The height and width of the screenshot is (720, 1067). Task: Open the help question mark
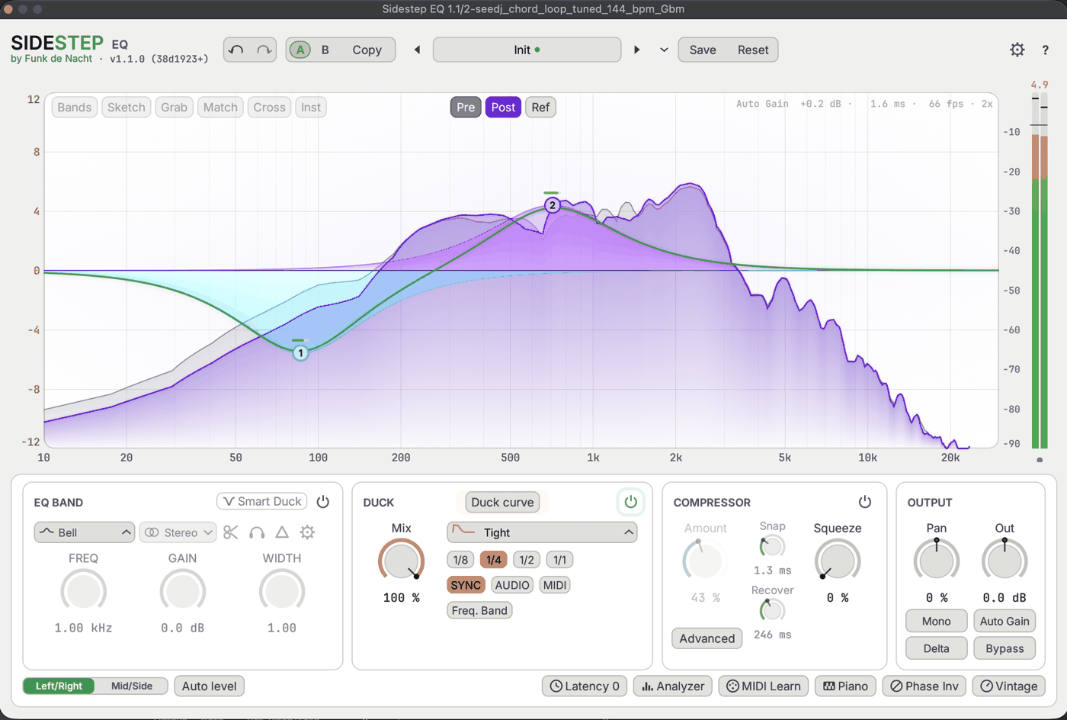[x=1045, y=50]
